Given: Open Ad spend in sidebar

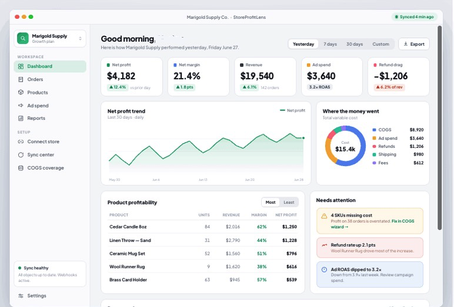Looking at the screenshot, I should coord(50,106).
